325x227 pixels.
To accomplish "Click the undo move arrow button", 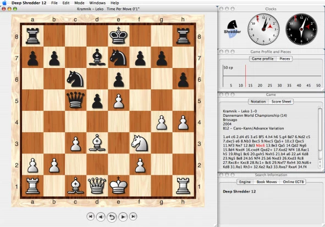I will point(112,217).
